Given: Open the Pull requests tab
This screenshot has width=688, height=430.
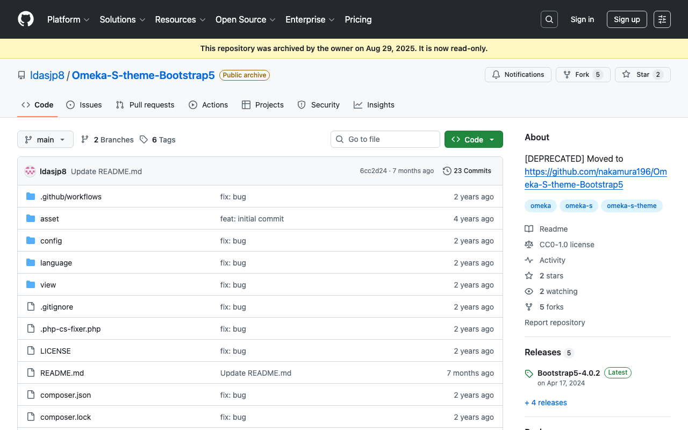Looking at the screenshot, I should pos(145,105).
